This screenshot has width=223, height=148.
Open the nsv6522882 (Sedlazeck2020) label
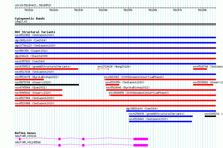[x=35, y=35]
